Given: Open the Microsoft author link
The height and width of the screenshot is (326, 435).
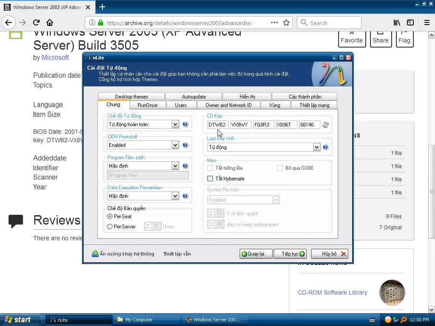Looking at the screenshot, I should 55,57.
